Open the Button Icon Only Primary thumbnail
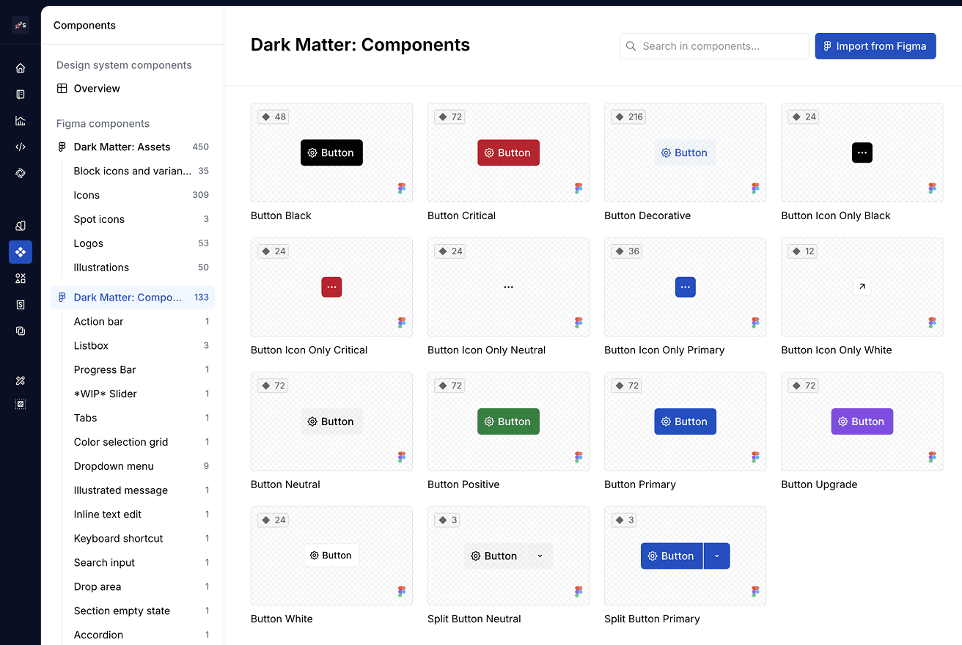Image resolution: width=962 pixels, height=645 pixels. (685, 287)
